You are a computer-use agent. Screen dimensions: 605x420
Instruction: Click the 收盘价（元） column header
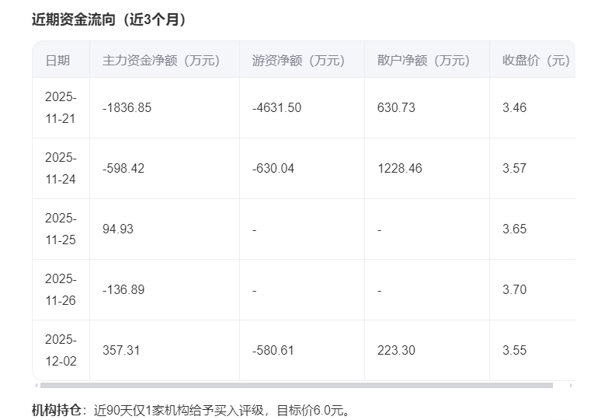click(536, 60)
